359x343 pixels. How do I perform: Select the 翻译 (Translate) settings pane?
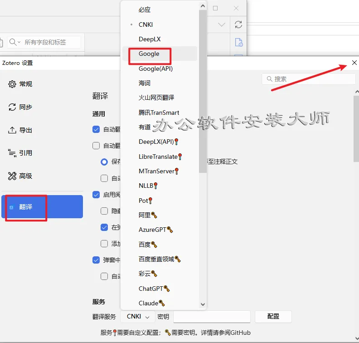tap(42, 207)
